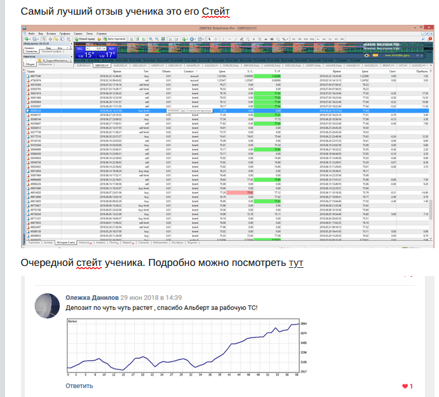Click the blue SELL one-click button
This screenshot has height=397, width=439.
click(80, 48)
